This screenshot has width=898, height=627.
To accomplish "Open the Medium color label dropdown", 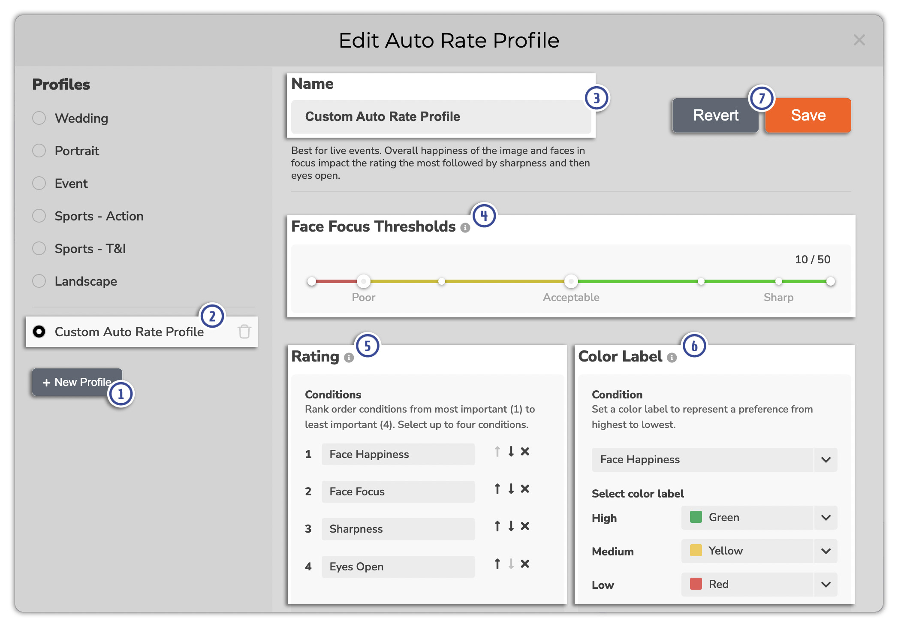I will (x=826, y=551).
